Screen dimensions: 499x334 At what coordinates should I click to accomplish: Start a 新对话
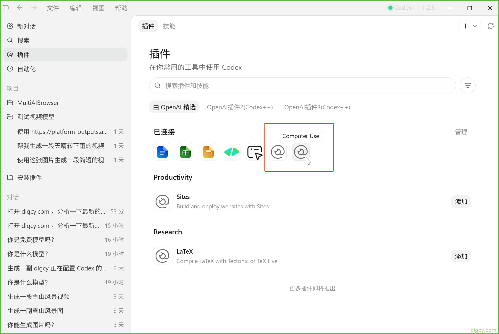click(x=65, y=26)
